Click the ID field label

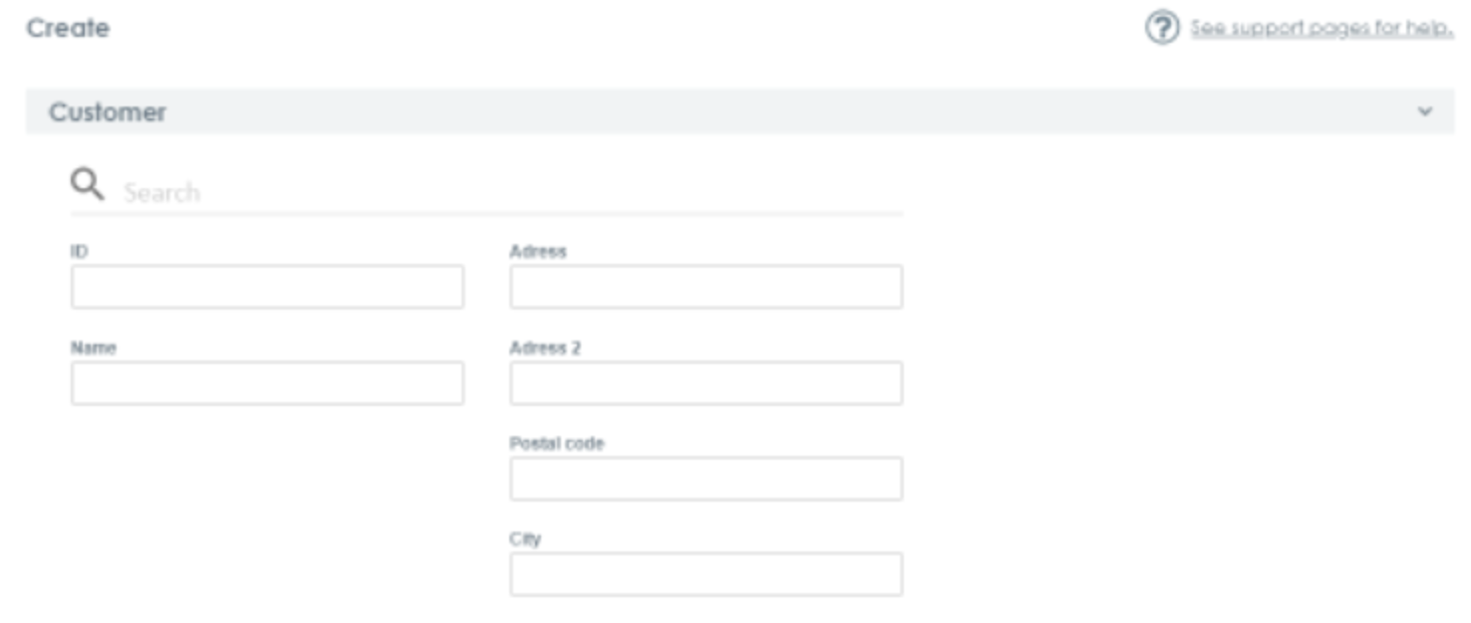79,252
